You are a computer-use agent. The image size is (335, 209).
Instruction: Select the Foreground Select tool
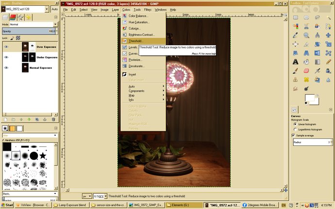point(317,26)
